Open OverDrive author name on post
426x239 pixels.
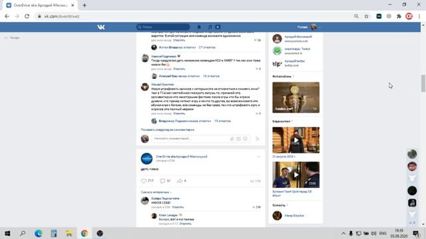coord(182,157)
